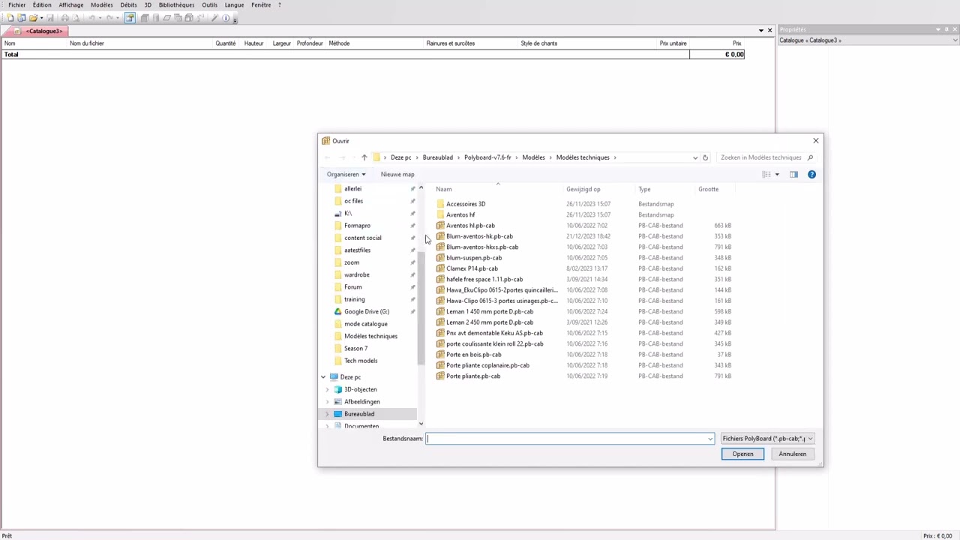Select Porte en bois.pb-cab file

(x=473, y=355)
